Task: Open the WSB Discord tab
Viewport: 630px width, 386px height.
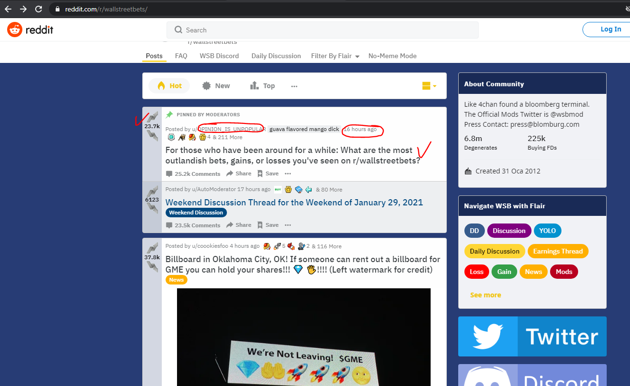Action: click(x=219, y=56)
